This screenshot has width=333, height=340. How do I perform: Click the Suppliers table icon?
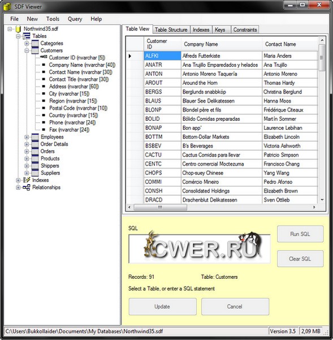(35, 173)
